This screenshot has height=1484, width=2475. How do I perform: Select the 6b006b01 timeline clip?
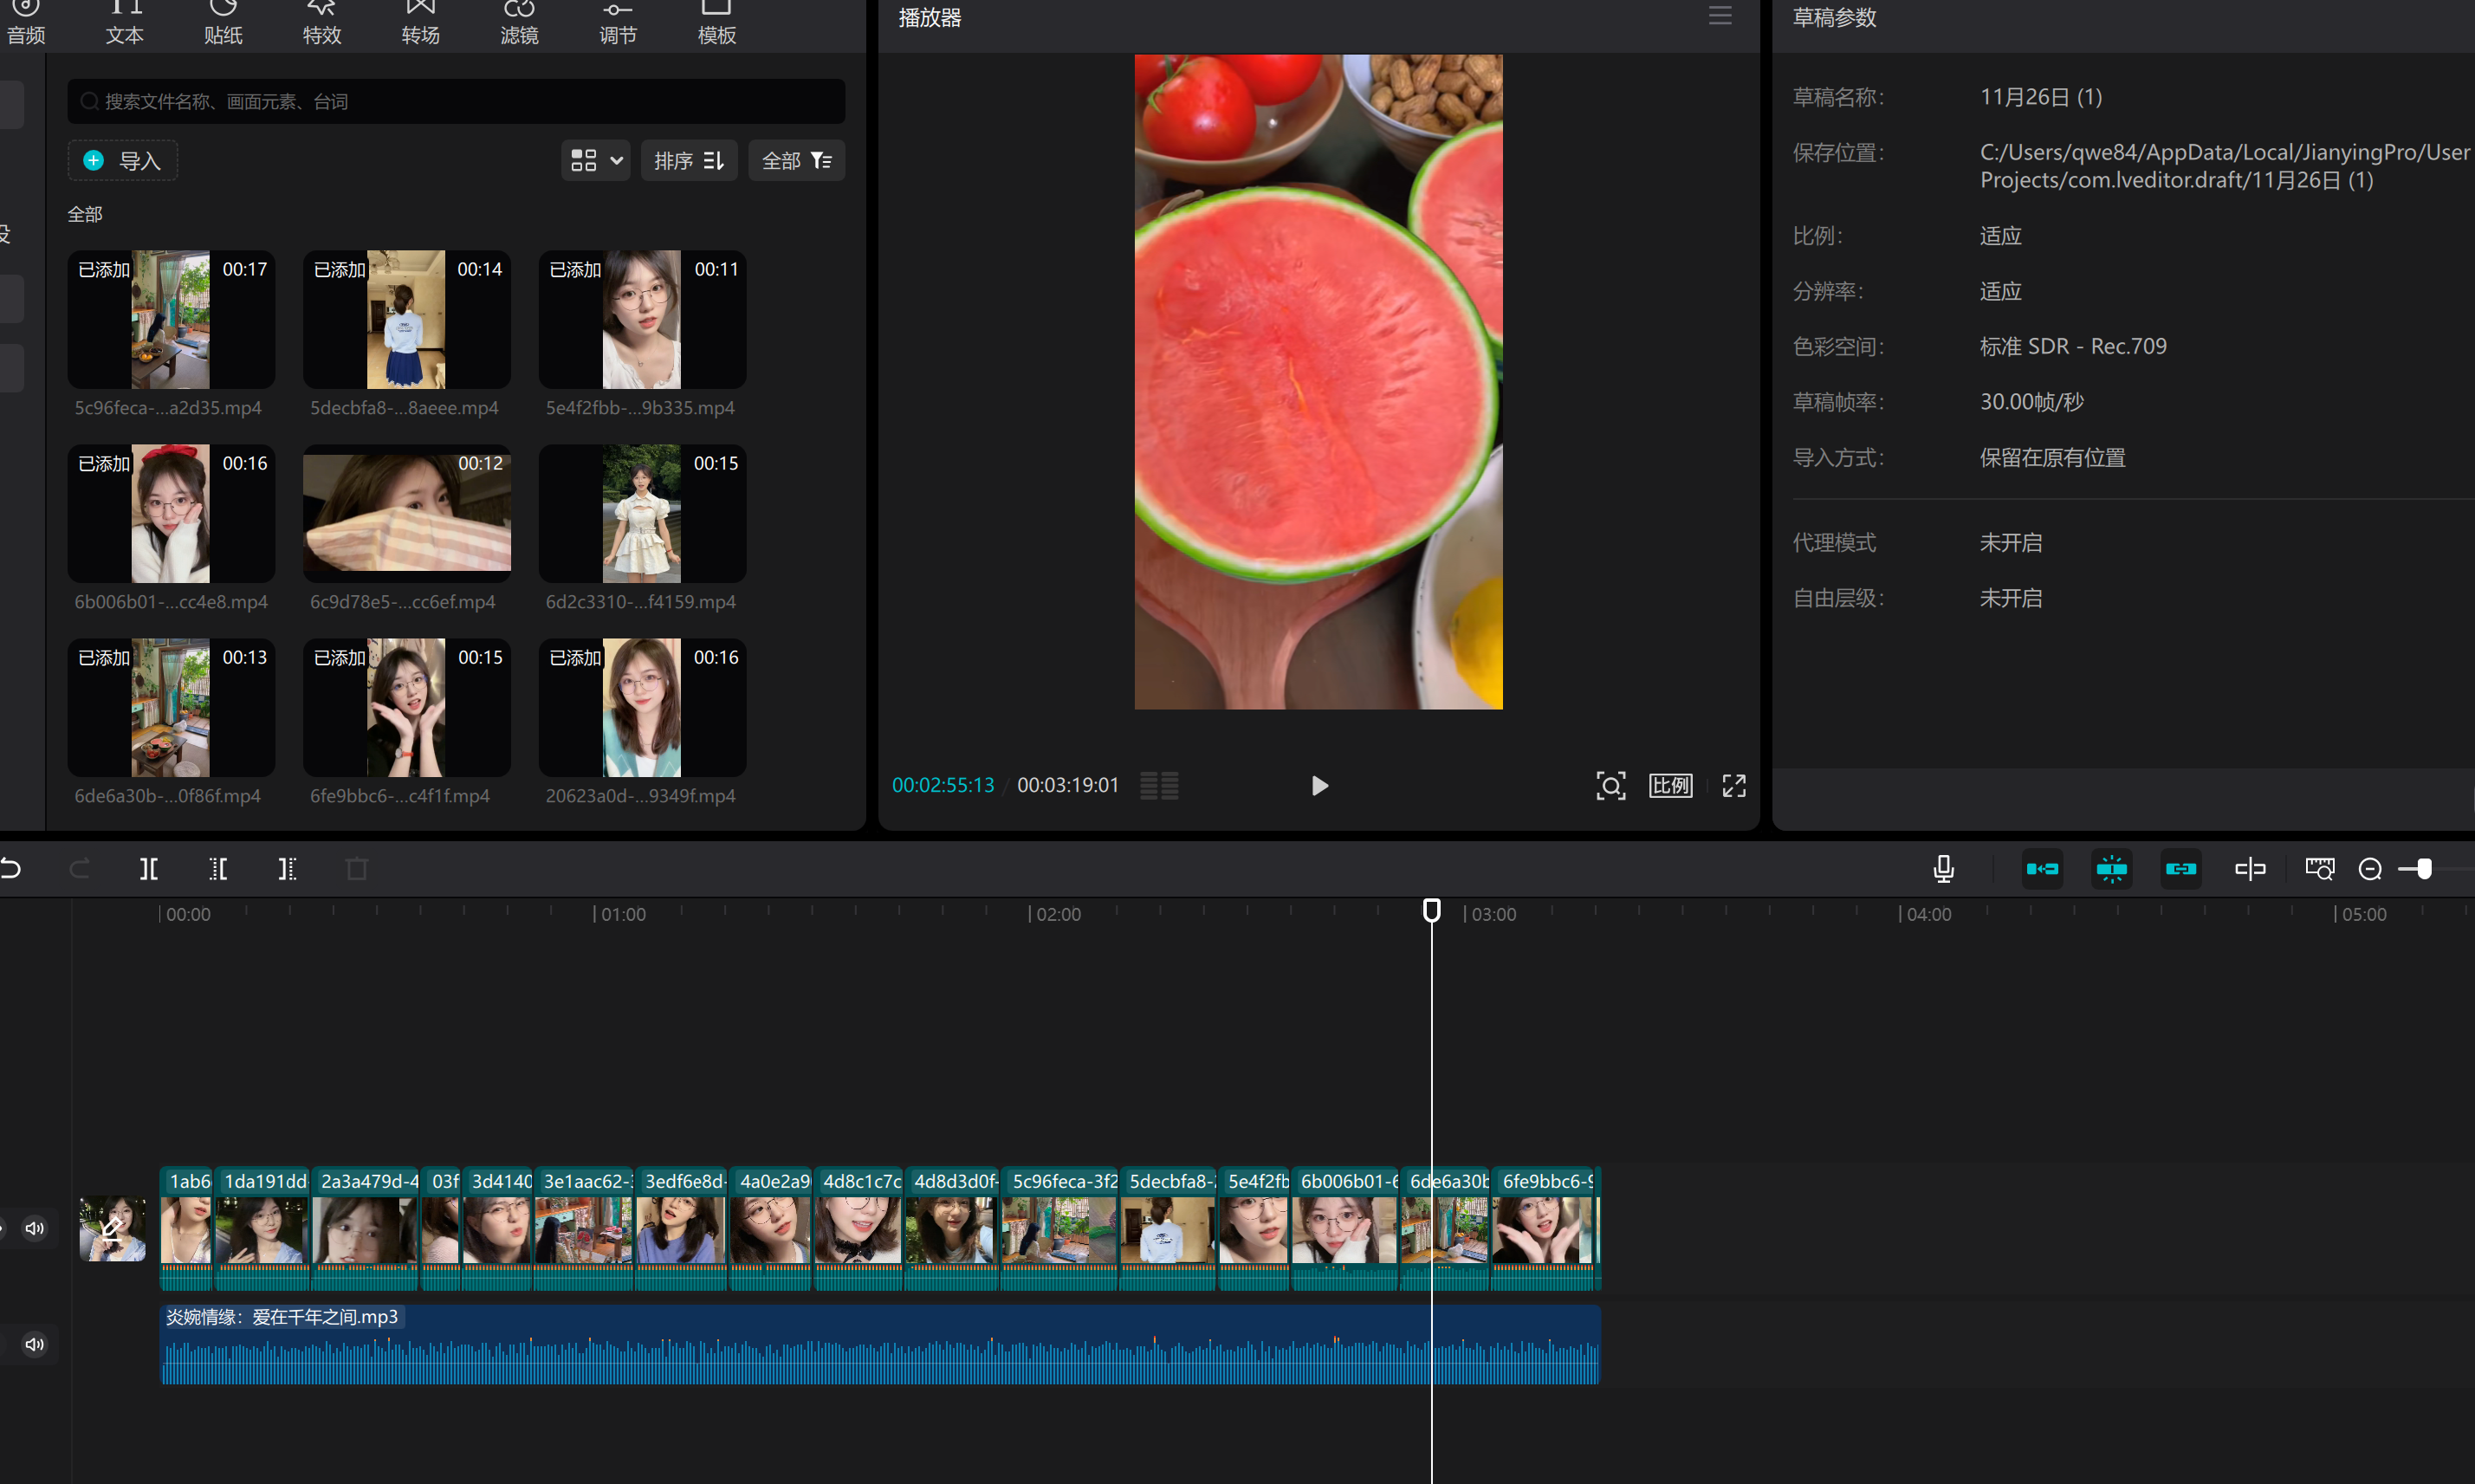[1345, 1229]
